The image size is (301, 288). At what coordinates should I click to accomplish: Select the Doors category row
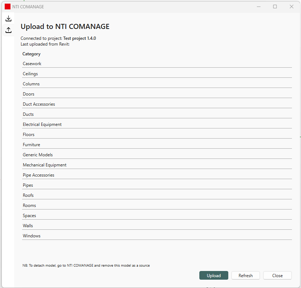pyautogui.click(x=157, y=94)
